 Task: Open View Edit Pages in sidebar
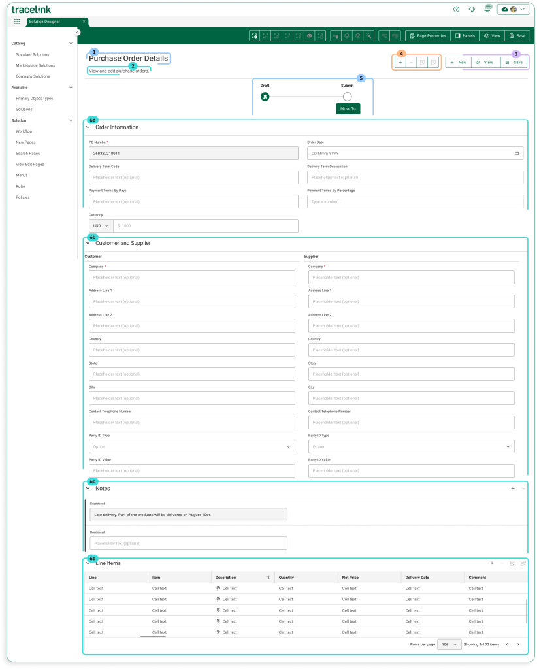coord(30,164)
